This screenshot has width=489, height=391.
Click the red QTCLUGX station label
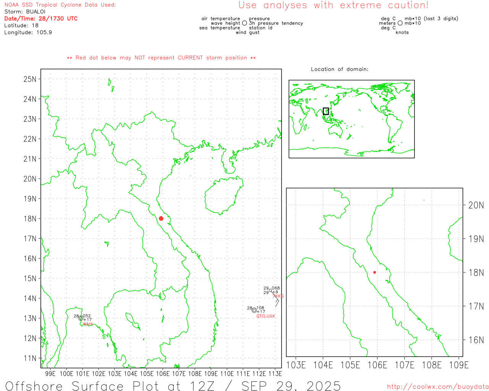pos(266,316)
